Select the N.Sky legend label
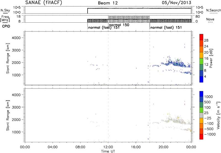Viewport: 221px width, 153px height. pos(5,10)
